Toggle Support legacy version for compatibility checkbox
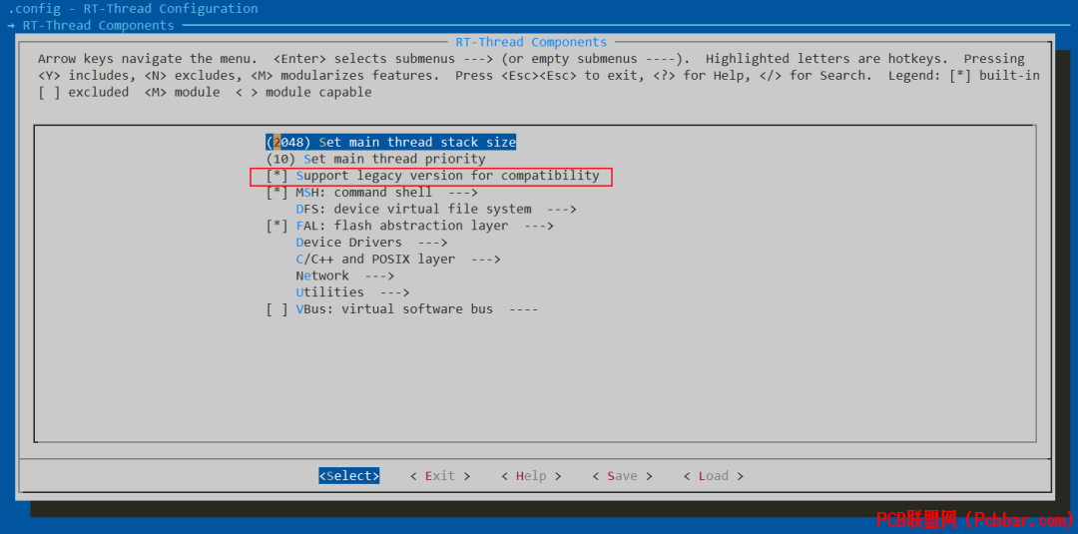 click(x=277, y=176)
